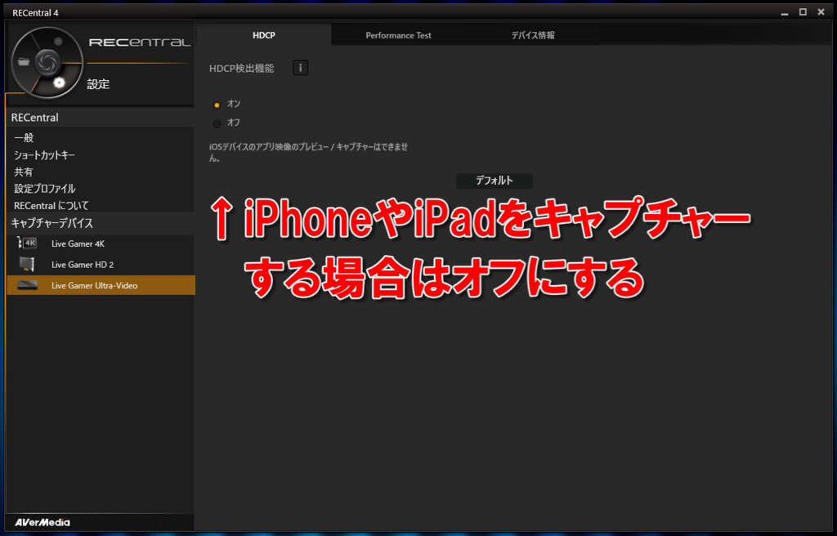Open the デバイス情報 tab
This screenshot has height=536, width=837.
[532, 34]
